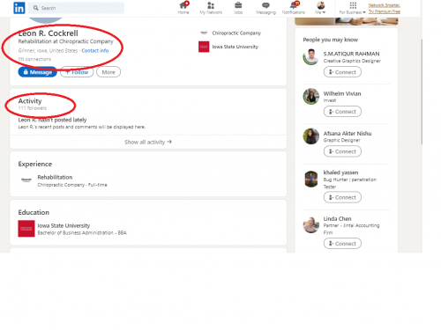Click the Try Premium Free link
The width and height of the screenshot is (441, 330).
385,11
